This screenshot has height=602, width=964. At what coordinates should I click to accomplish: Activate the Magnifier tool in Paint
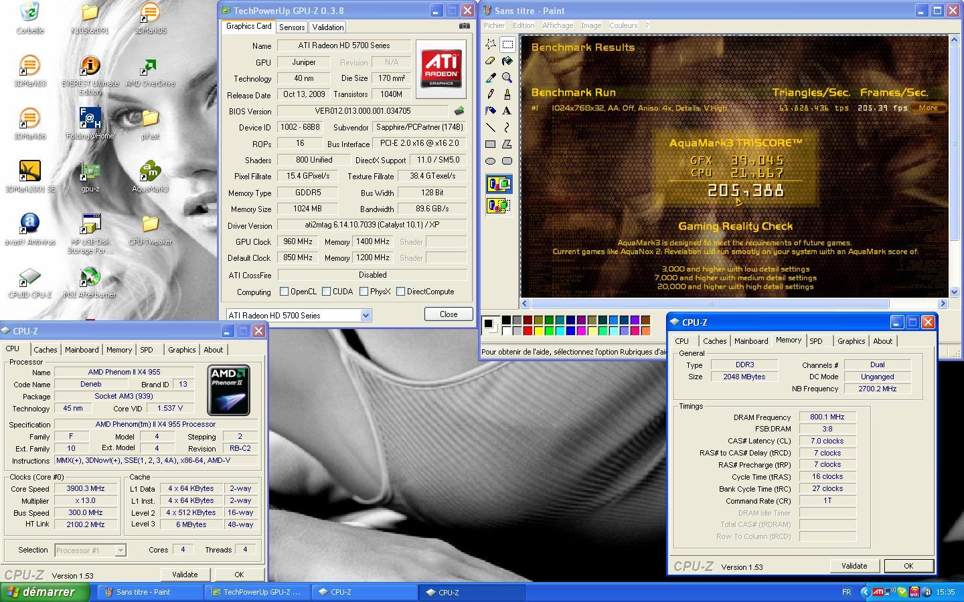(x=507, y=78)
